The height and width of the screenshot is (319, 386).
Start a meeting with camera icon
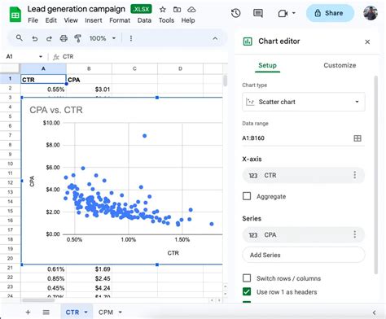pyautogui.click(x=283, y=13)
